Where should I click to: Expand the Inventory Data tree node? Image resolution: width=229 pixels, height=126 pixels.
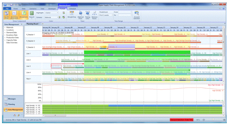[x=5, y=35]
